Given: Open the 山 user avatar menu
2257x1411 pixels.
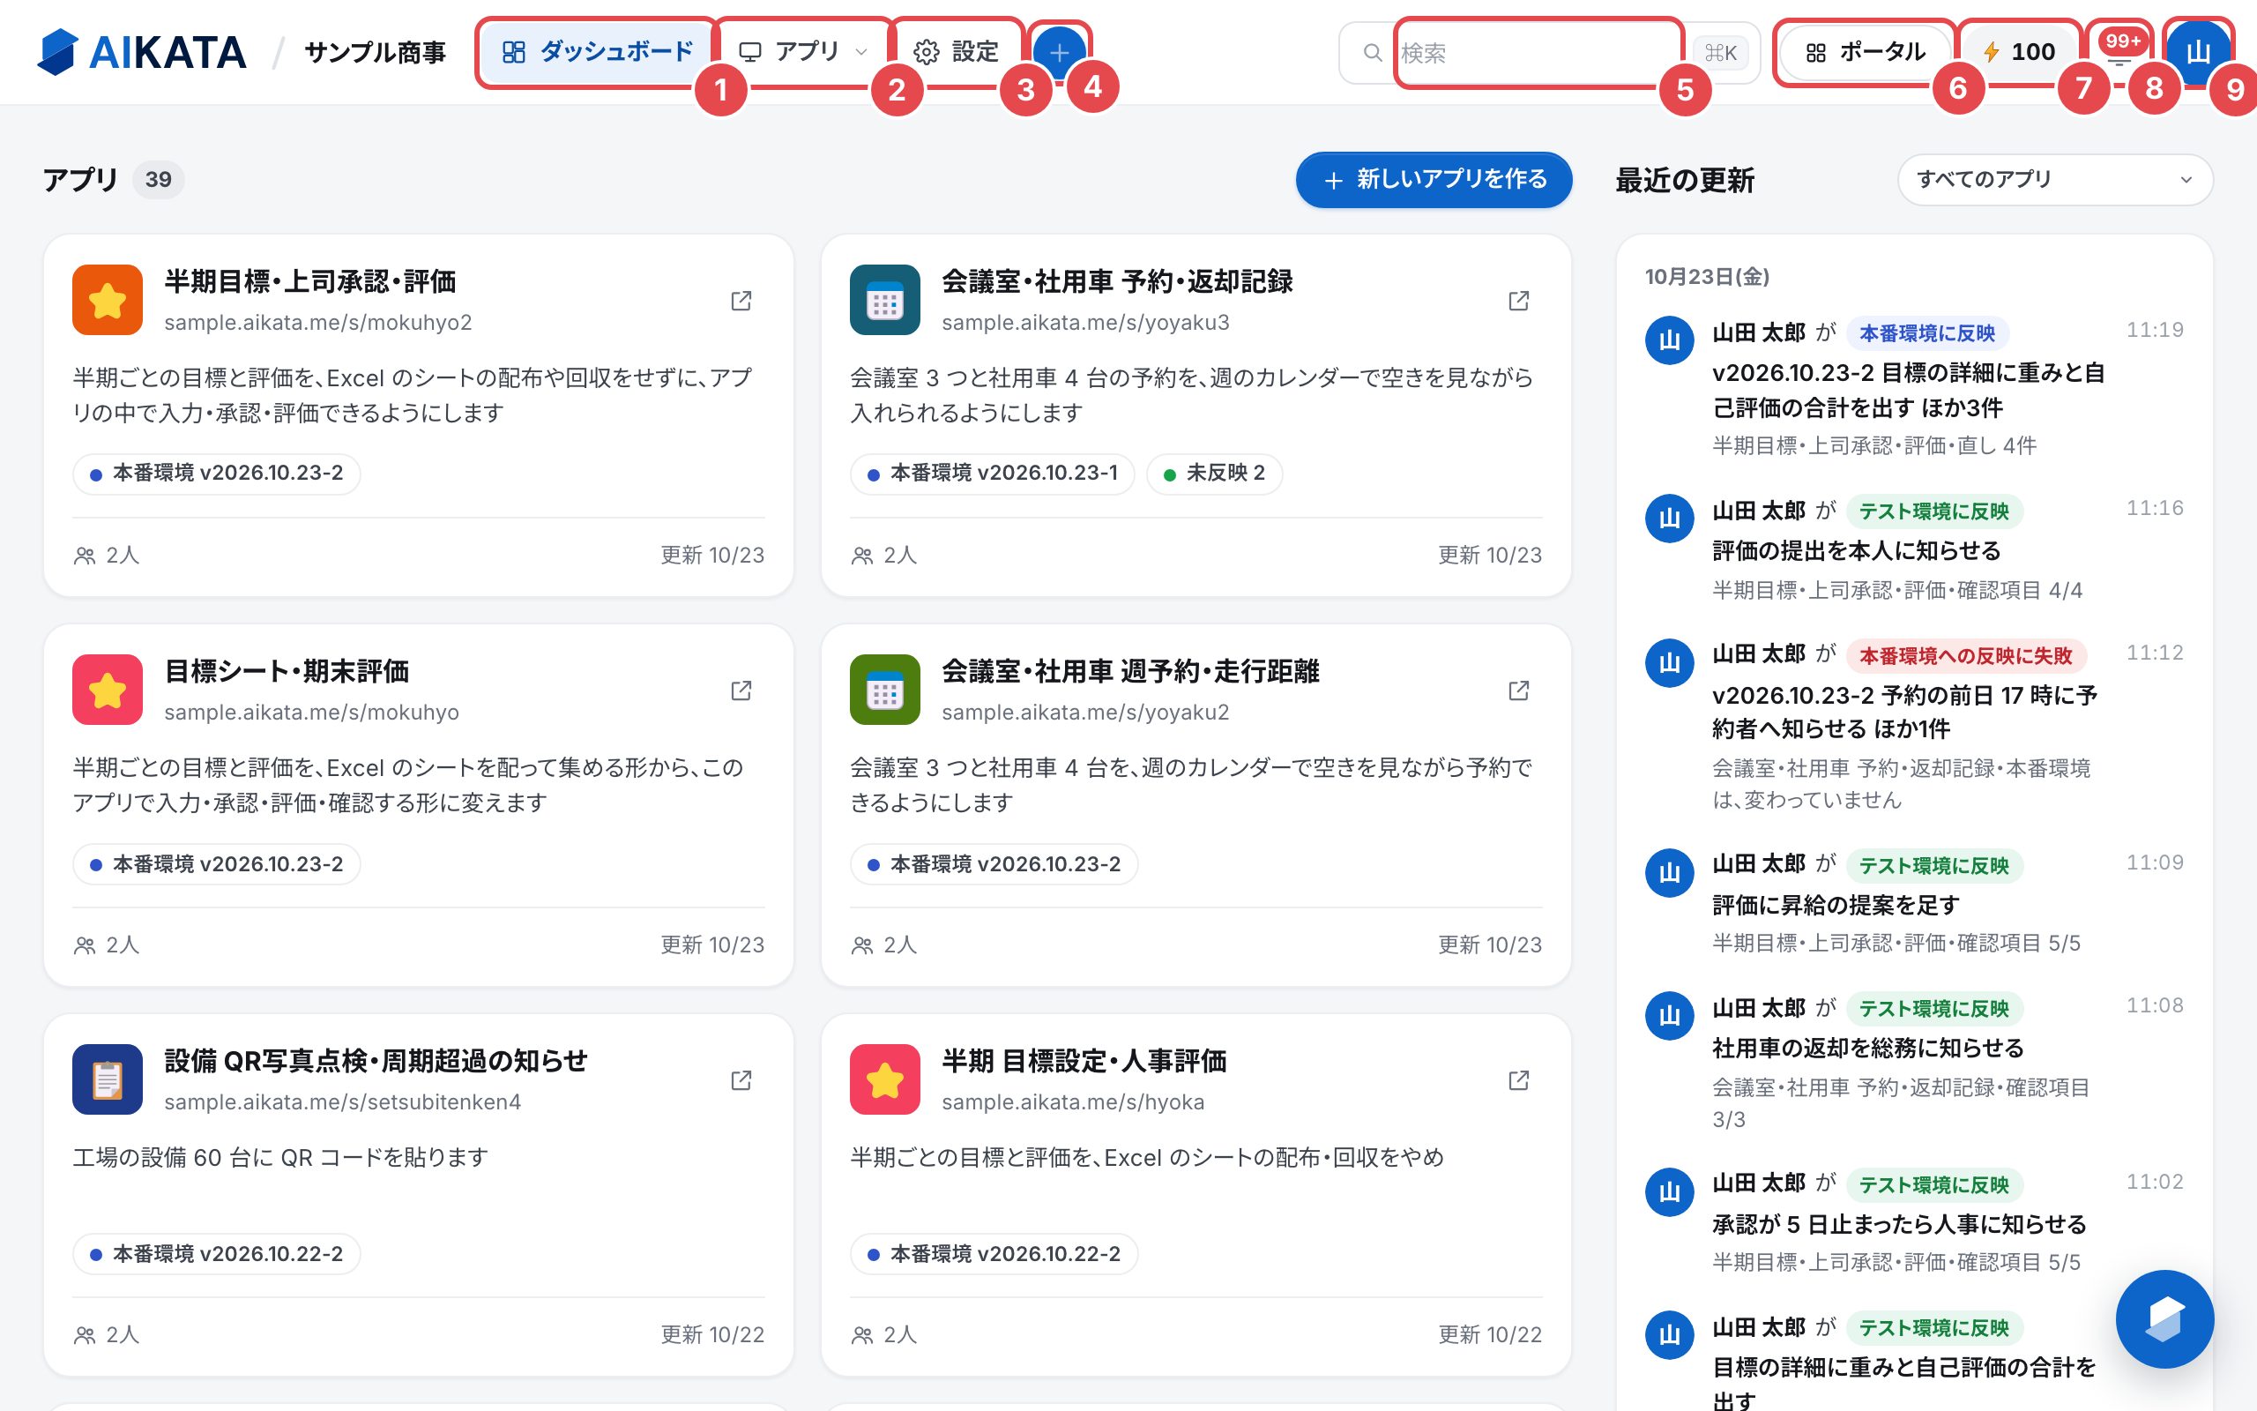Looking at the screenshot, I should (2198, 52).
